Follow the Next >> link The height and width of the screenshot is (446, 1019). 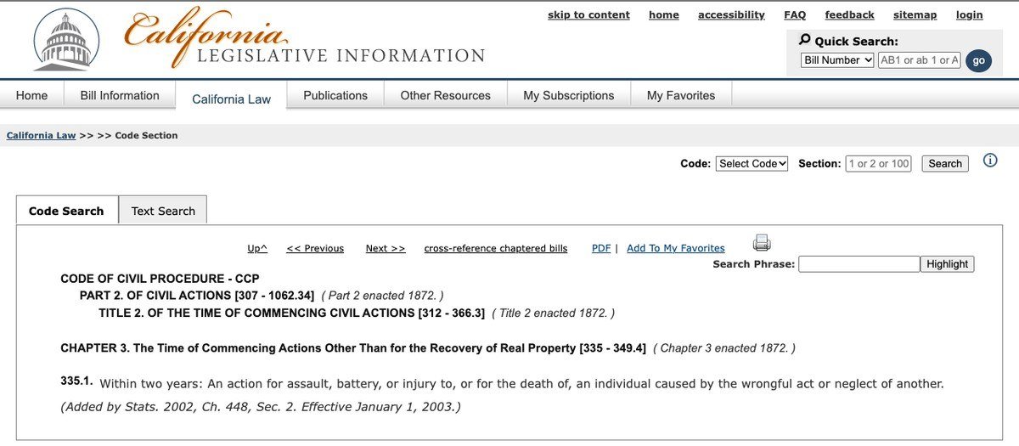386,248
